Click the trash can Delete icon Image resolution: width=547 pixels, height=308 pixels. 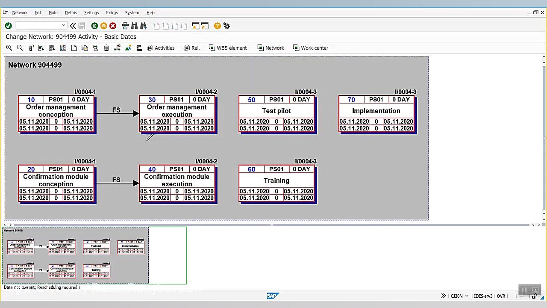(106, 48)
